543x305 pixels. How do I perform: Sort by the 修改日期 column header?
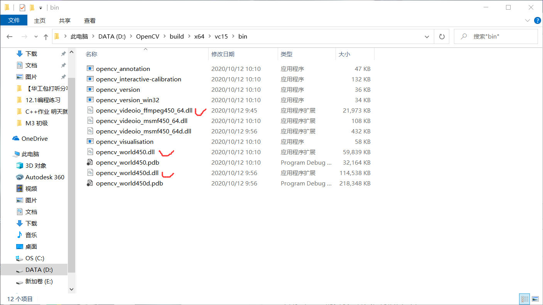(223, 54)
